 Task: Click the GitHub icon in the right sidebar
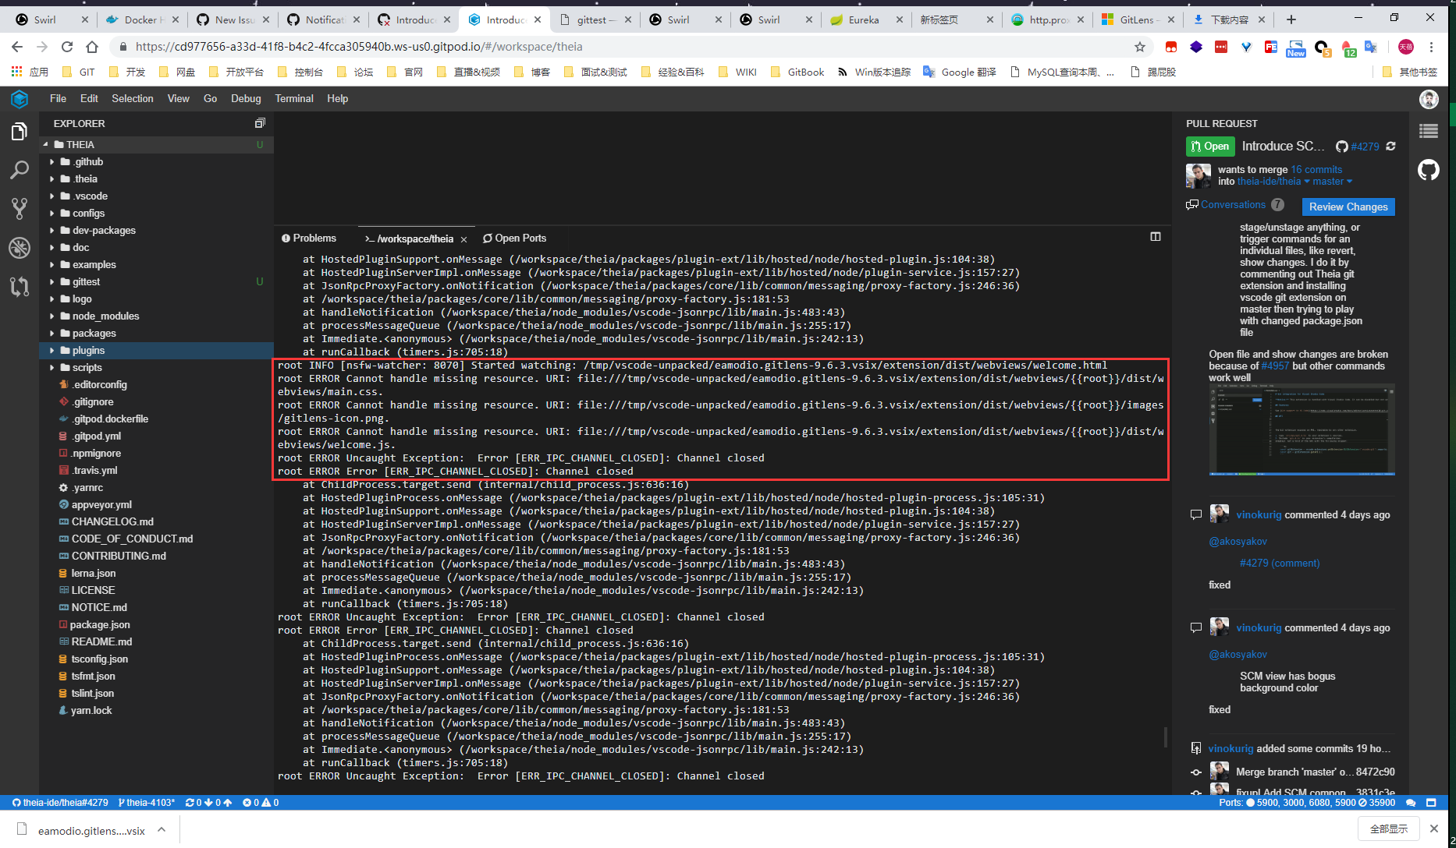[x=1429, y=170]
